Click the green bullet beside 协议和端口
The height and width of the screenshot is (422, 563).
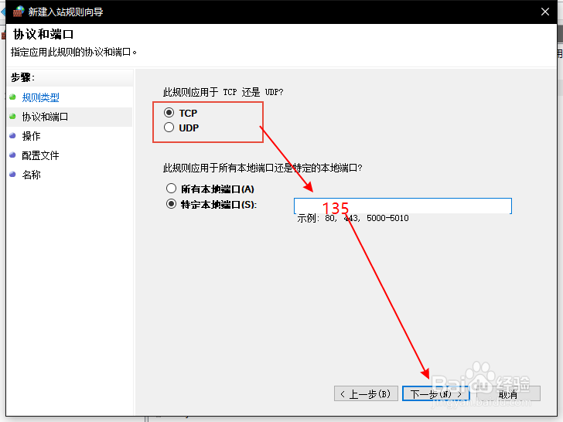(13, 116)
